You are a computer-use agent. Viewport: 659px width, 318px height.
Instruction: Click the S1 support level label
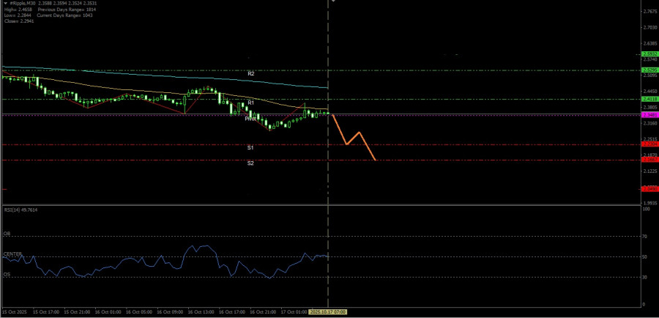pos(250,147)
